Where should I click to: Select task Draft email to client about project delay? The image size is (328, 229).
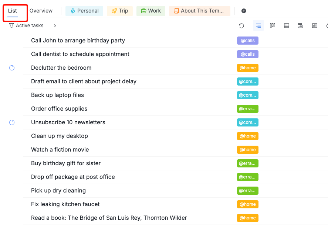click(84, 81)
